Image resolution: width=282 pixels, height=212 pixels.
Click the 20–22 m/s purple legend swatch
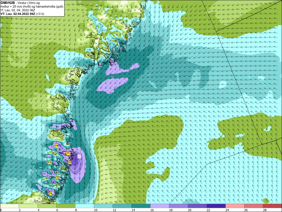(x=197, y=206)
